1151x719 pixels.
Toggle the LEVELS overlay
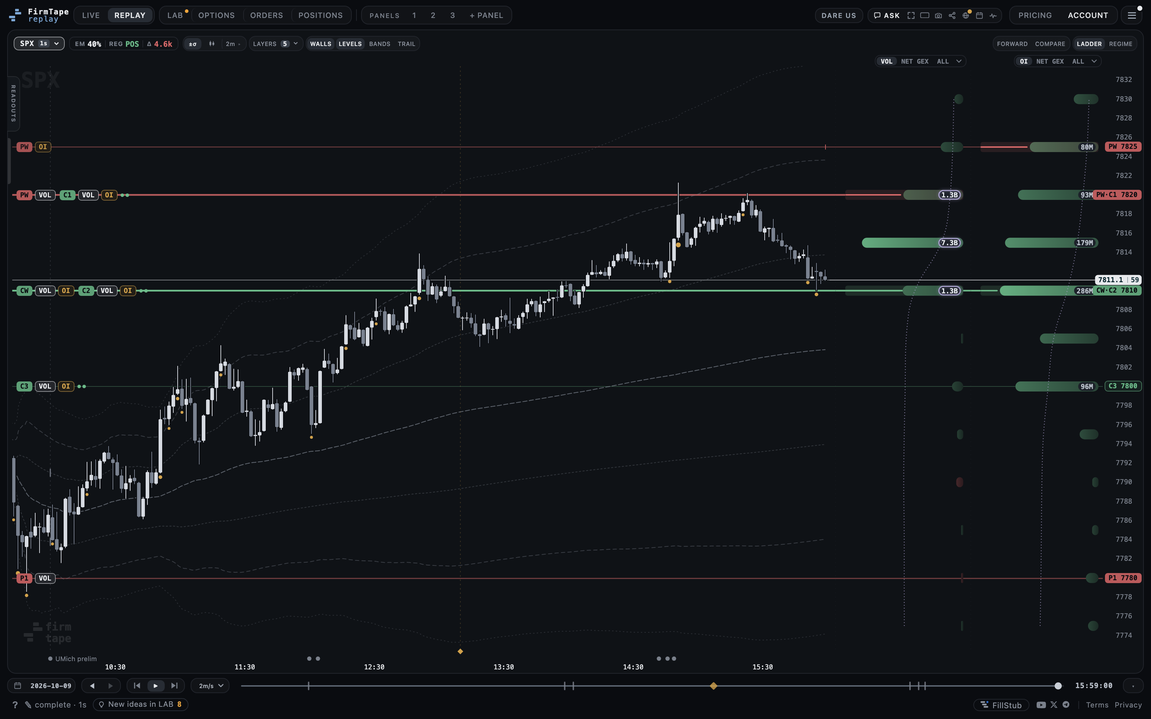[350, 44]
